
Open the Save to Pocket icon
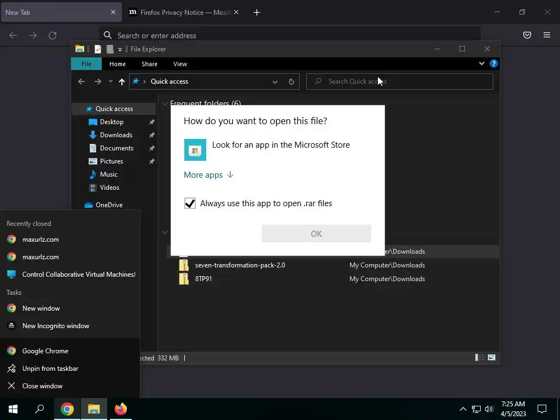pos(527,35)
